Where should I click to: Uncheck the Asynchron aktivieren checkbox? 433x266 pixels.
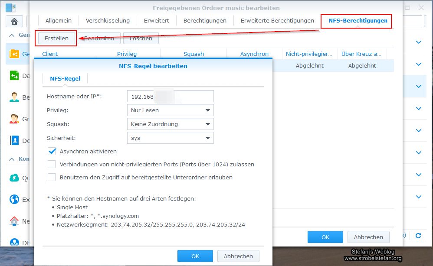[x=52, y=152]
